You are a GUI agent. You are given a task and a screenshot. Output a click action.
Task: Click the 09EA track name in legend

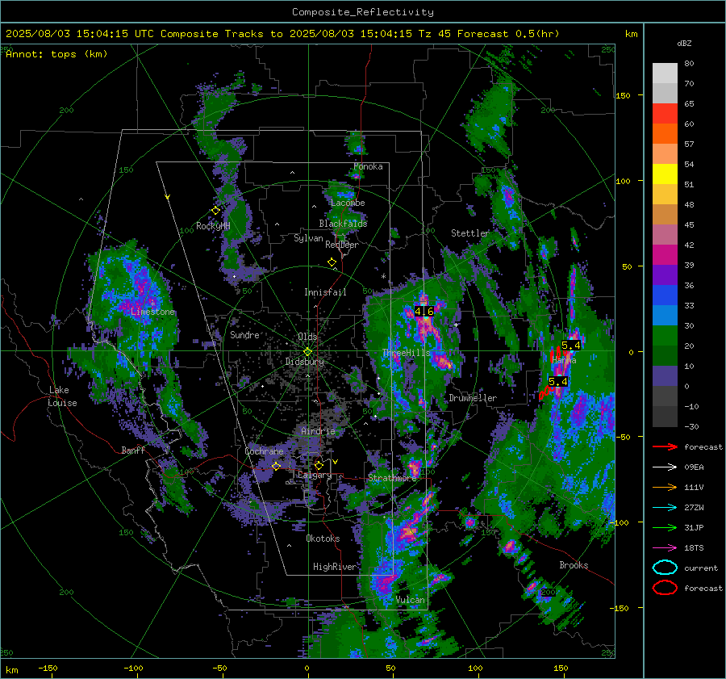tap(694, 467)
